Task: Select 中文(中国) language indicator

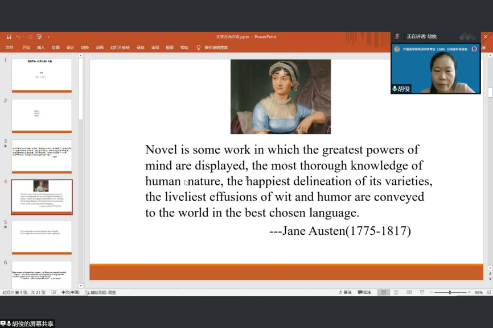Action: [71, 293]
